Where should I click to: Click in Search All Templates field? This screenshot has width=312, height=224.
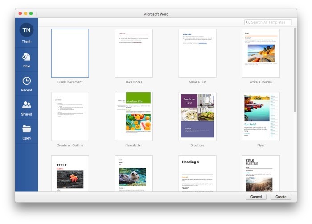point(268,22)
